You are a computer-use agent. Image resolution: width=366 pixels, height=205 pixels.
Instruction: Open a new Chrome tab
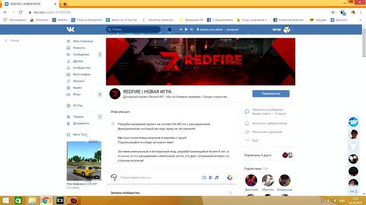coord(64,4)
